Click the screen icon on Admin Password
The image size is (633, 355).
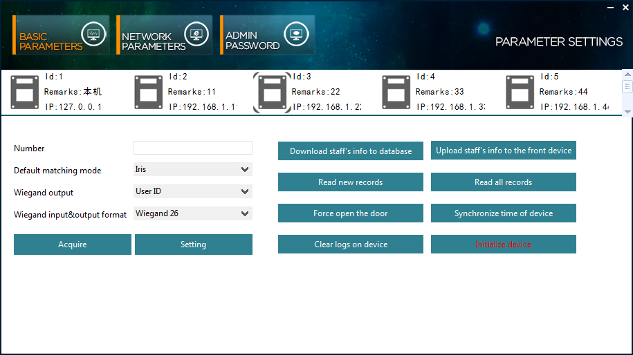297,35
